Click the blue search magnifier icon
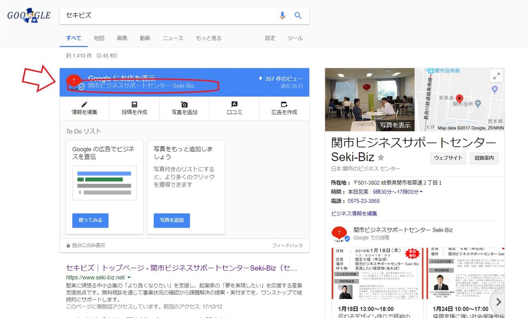The width and height of the screenshot is (528, 318). (298, 16)
